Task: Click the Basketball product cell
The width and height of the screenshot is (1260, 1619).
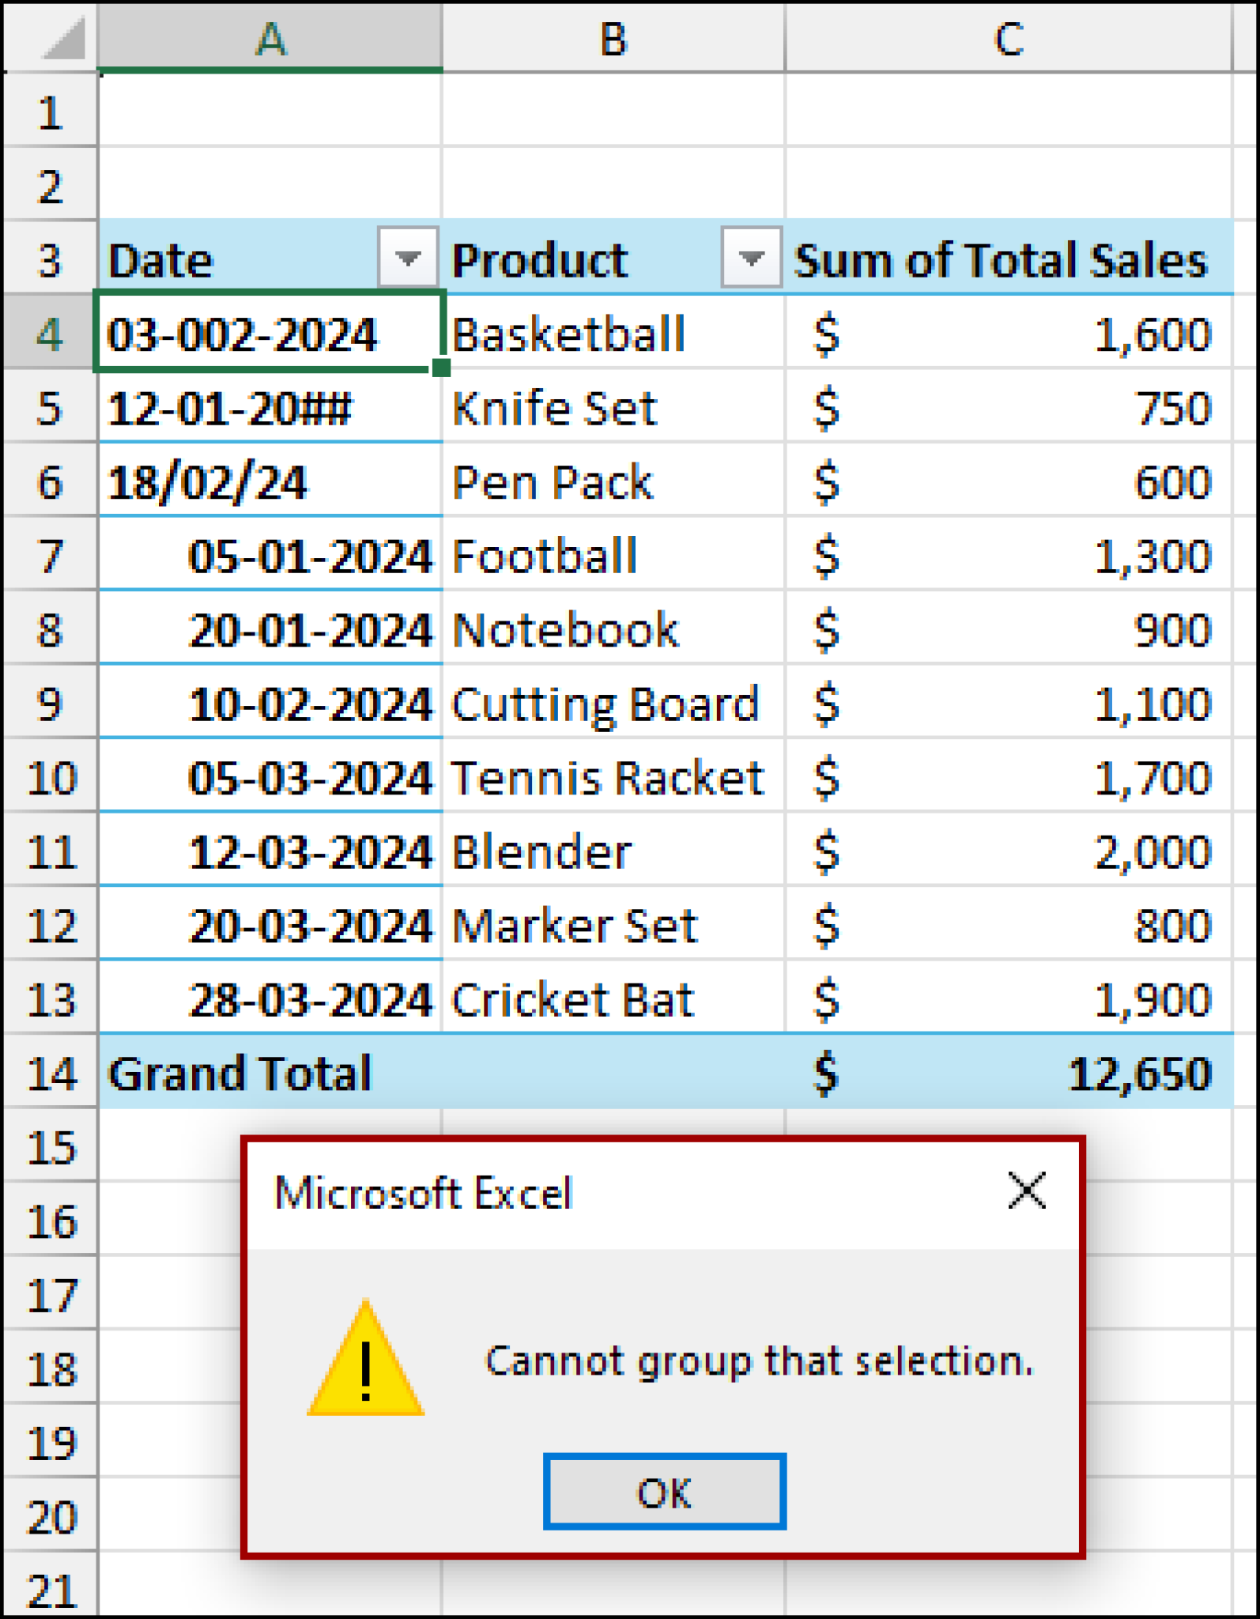Action: tap(613, 334)
